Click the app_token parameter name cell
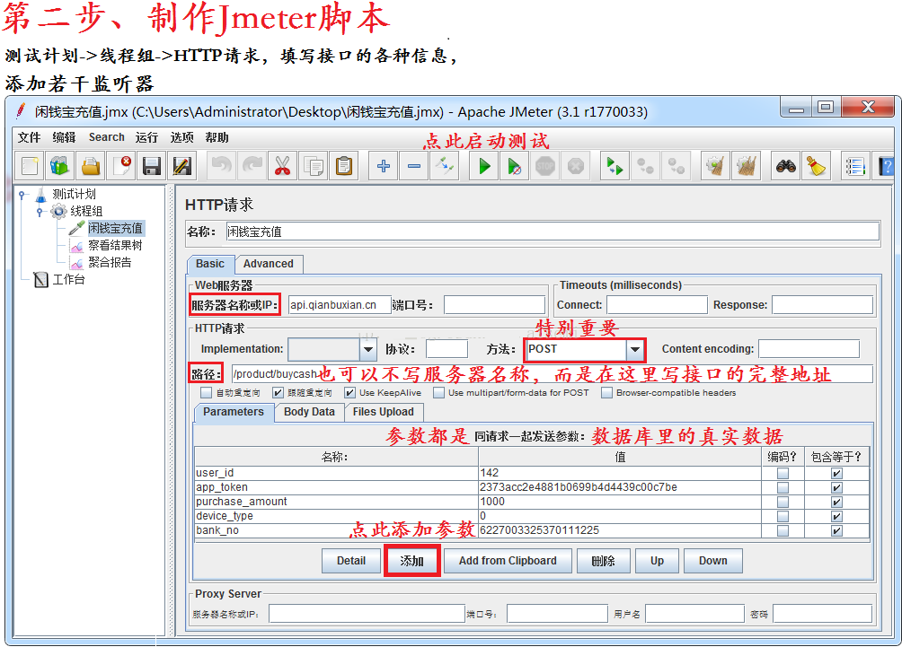Screen dimensions: 902x647 336,487
